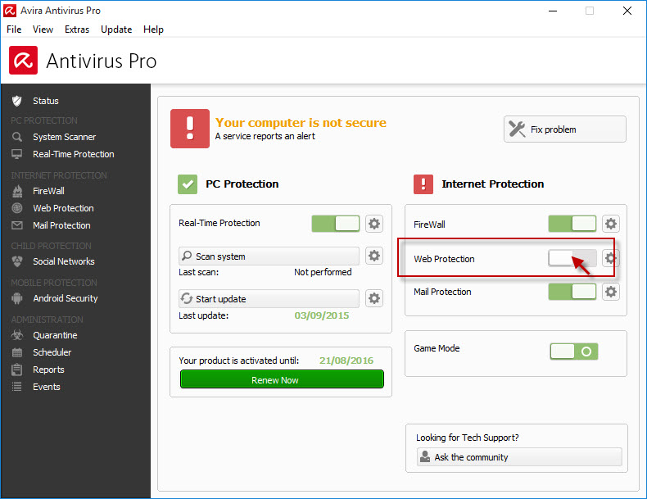Open Real-Time Protection settings gear
Viewport: 647px width, 499px height.
[x=374, y=224]
